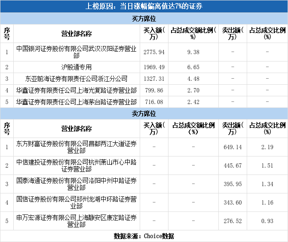Select 东亚前海证券有限责任公司浙江分公司
The image size is (288, 242).
coord(77,79)
